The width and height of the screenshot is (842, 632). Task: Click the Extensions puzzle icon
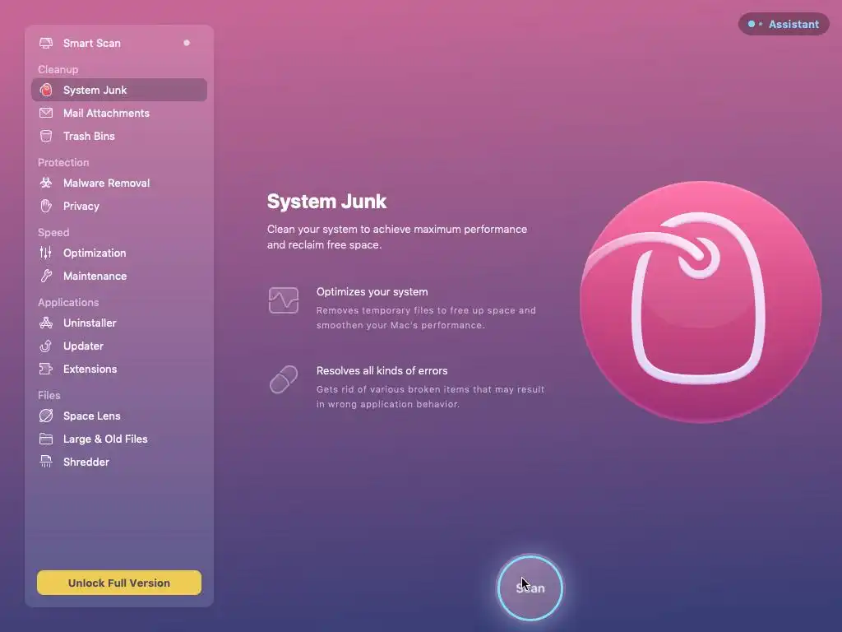[x=46, y=369]
